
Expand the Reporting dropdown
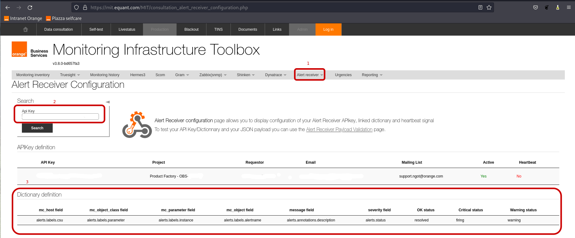[x=372, y=75]
